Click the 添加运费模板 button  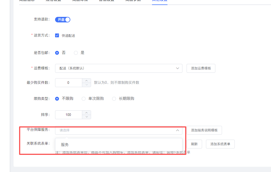(201, 68)
